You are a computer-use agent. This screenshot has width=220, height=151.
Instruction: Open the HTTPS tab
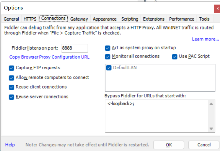[30, 19]
